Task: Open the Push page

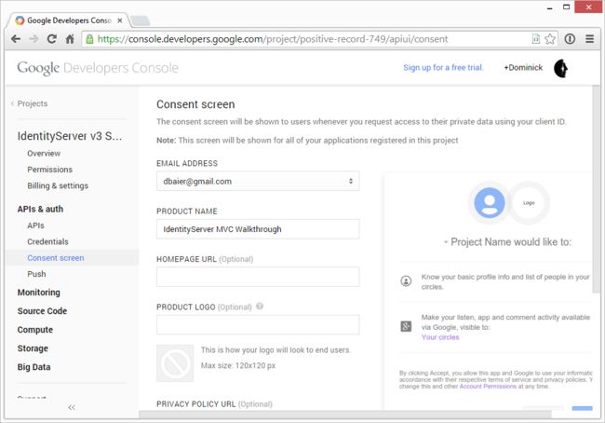Action: coord(36,274)
